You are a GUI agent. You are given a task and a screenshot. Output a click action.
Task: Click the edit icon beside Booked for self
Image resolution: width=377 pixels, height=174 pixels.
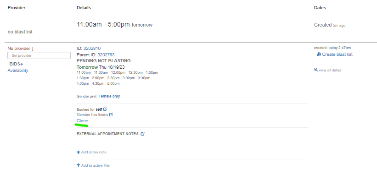105,109
